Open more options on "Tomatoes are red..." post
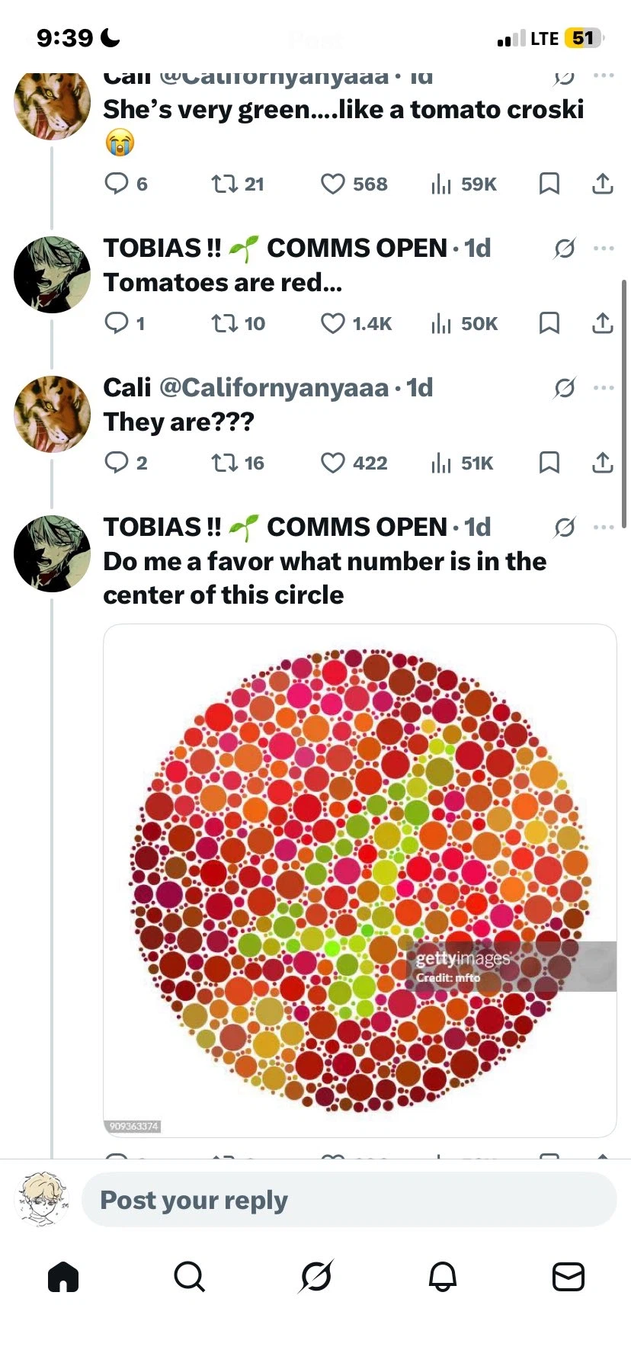Screen dimensions: 631x1366 click(603, 249)
